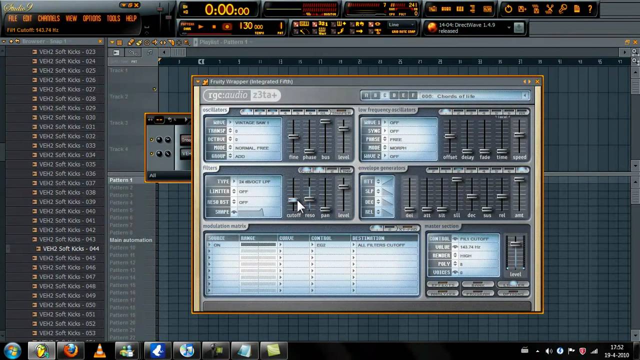This screenshot has width=640, height=360.
Task: Select preset bank D button
Action: pyautogui.click(x=394, y=95)
